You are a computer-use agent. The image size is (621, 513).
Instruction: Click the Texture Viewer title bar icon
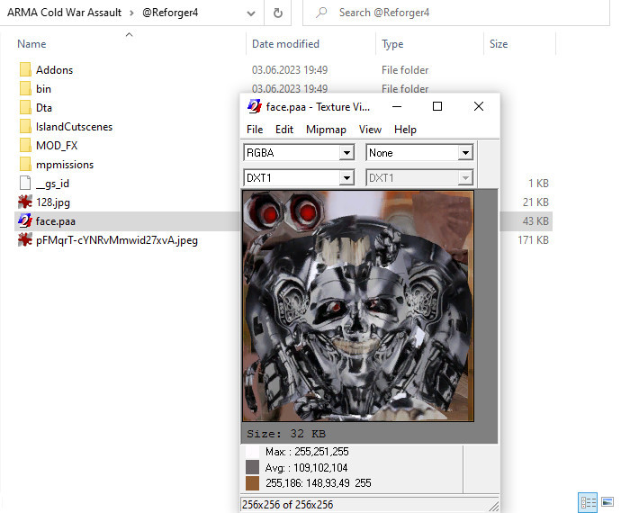click(x=255, y=106)
